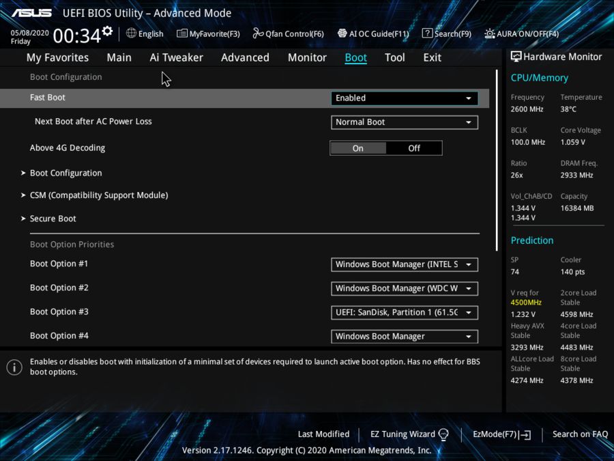Click the Search question mark icon

pos(427,33)
